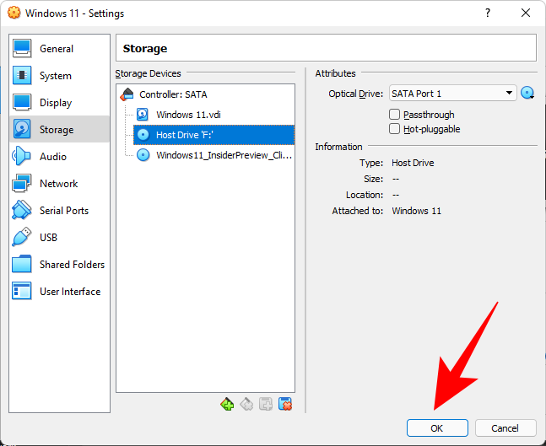Enable the Passthrough checkbox

pyautogui.click(x=395, y=115)
